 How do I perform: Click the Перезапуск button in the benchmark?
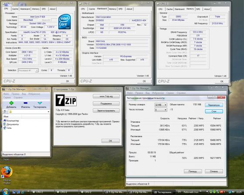point(214,105)
